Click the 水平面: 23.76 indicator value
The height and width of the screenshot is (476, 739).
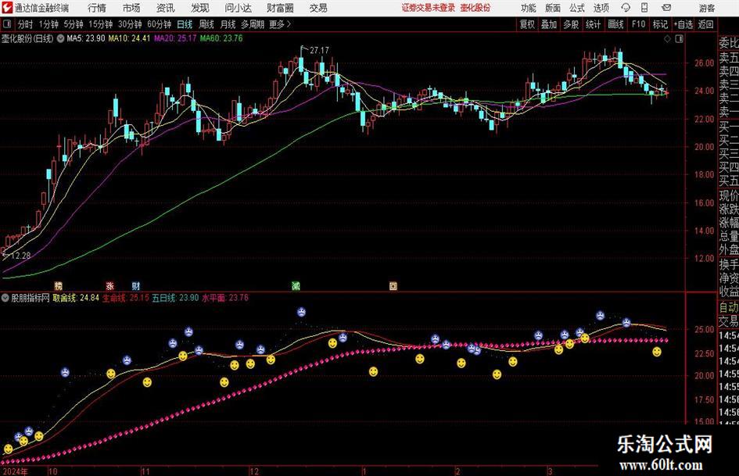click(225, 298)
